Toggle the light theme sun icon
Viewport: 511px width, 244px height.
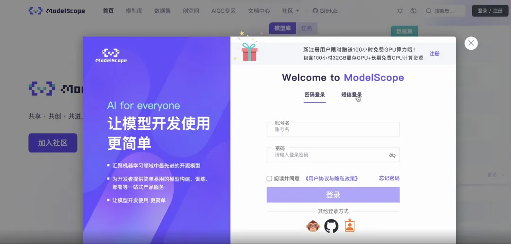click(x=400, y=11)
